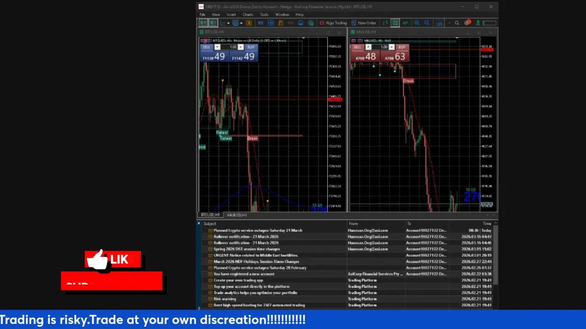Click BTCUSD volume field showing 1.00
Viewport: 586px width, 329px height.
[229, 47]
